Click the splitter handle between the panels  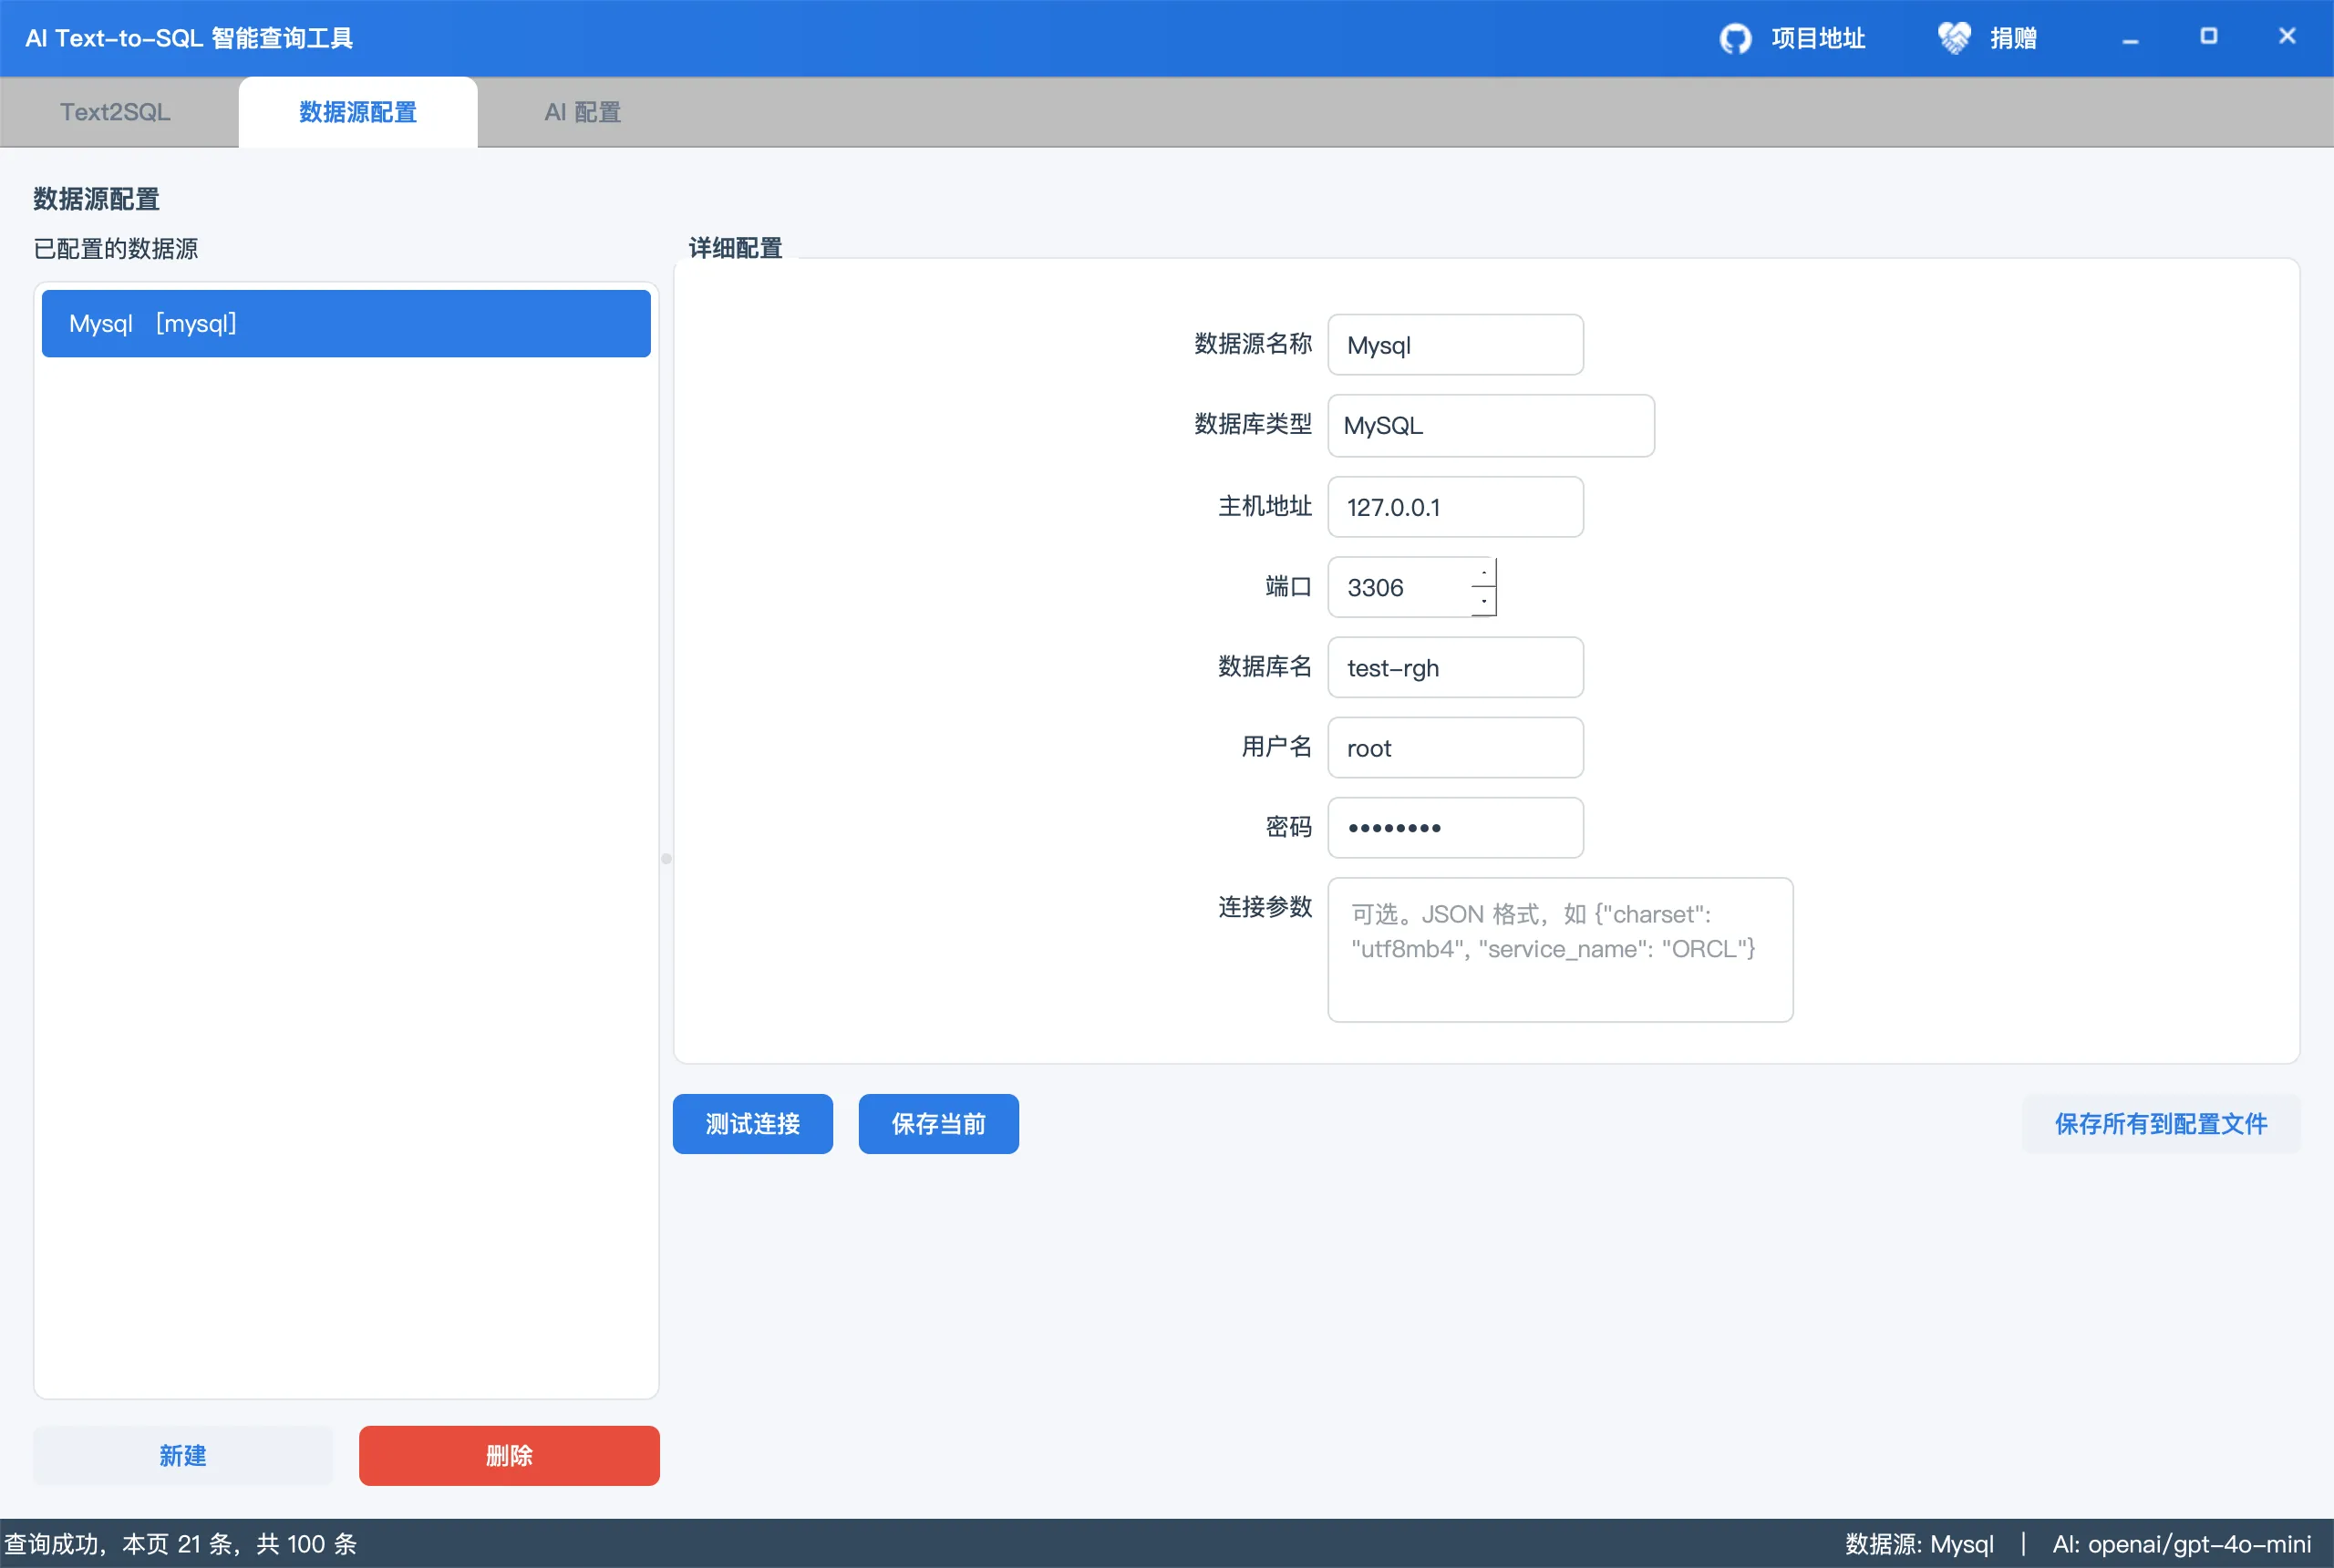coord(666,858)
